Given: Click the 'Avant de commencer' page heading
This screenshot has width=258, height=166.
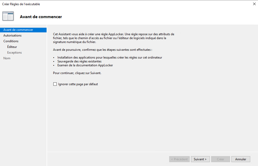Looking at the screenshot, I should 41,16.
